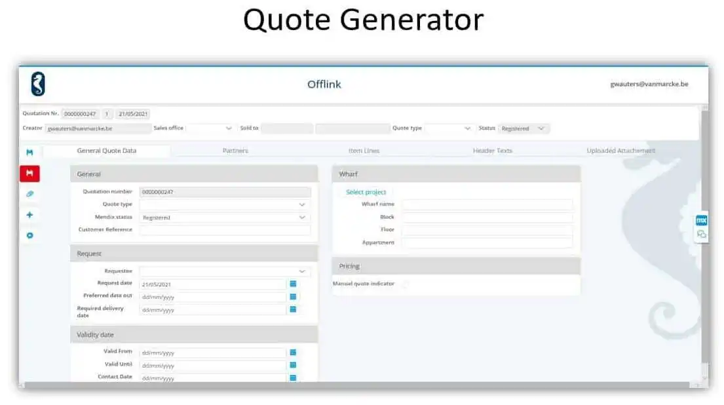Click the seahorse logo in header
The width and height of the screenshot is (724, 405).
click(38, 84)
